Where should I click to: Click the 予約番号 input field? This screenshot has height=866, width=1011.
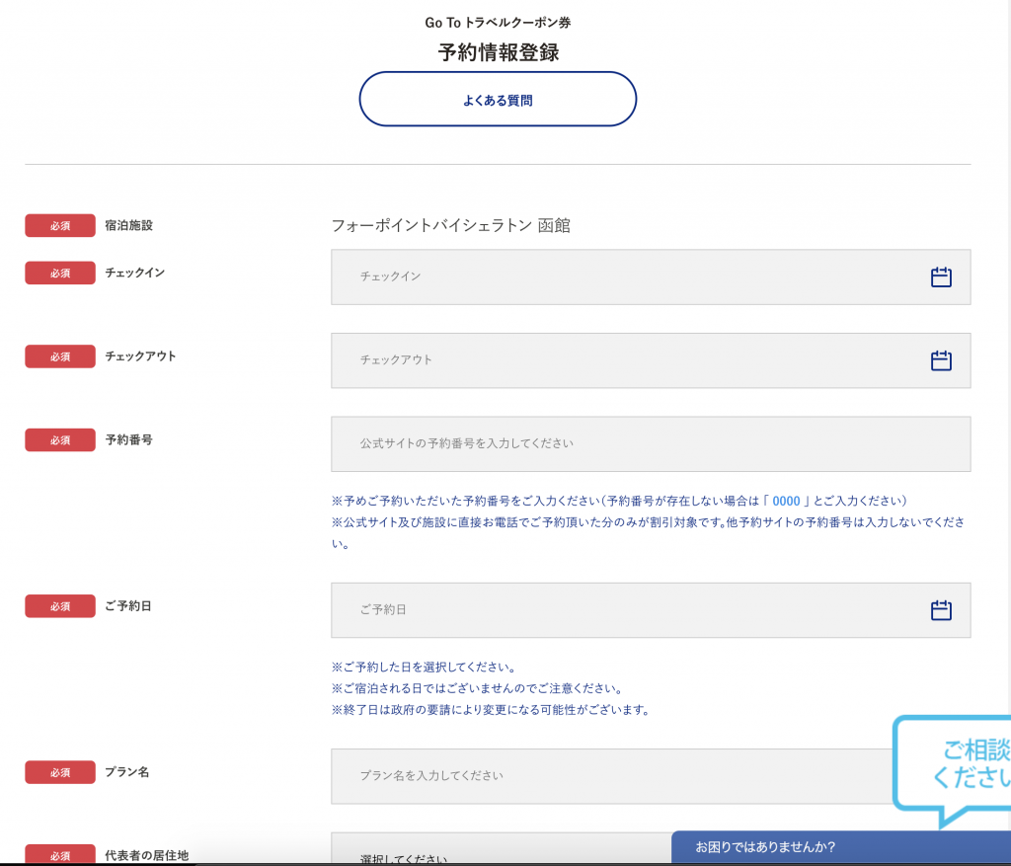point(651,443)
